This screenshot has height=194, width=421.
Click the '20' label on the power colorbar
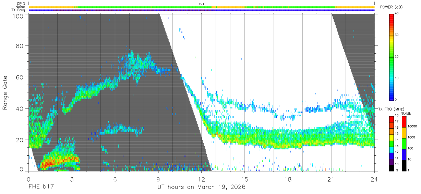(397, 57)
